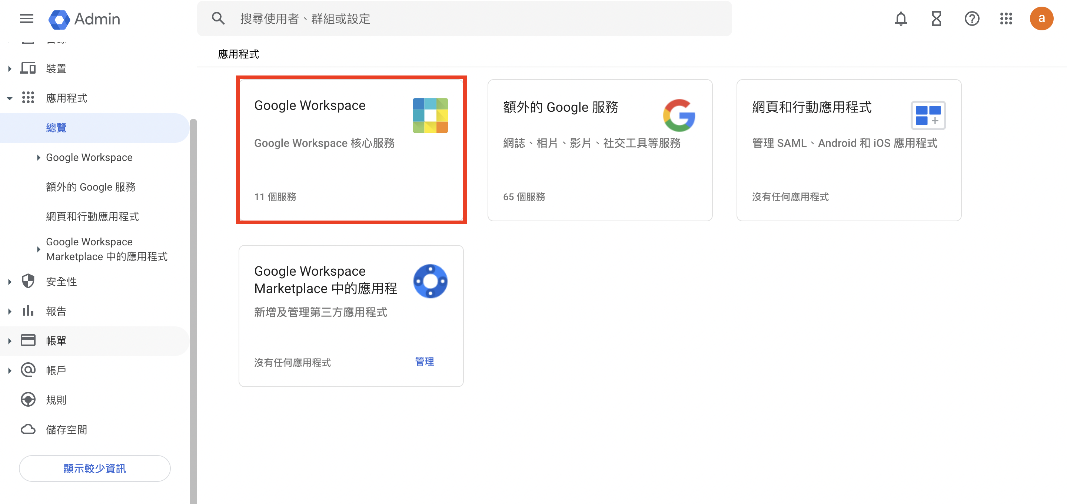Click the search users, groups or settings field
Screen dimensions: 1067x504
click(464, 19)
